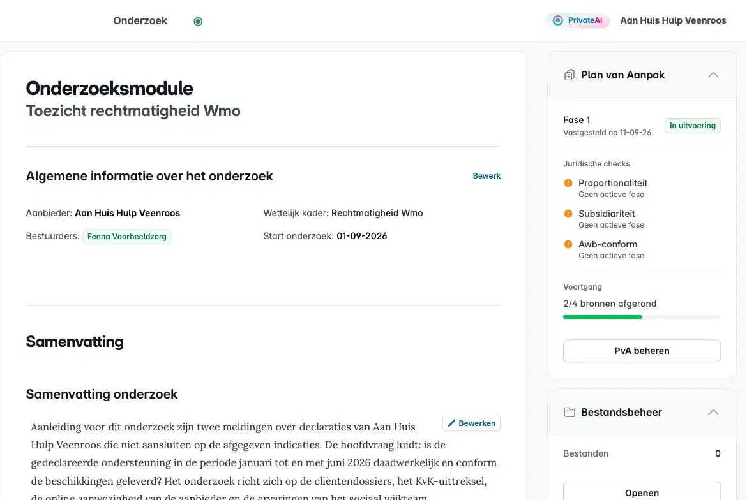This screenshot has width=747, height=500.
Task: Click the bronnen afgerond progress bar
Action: 641,317
